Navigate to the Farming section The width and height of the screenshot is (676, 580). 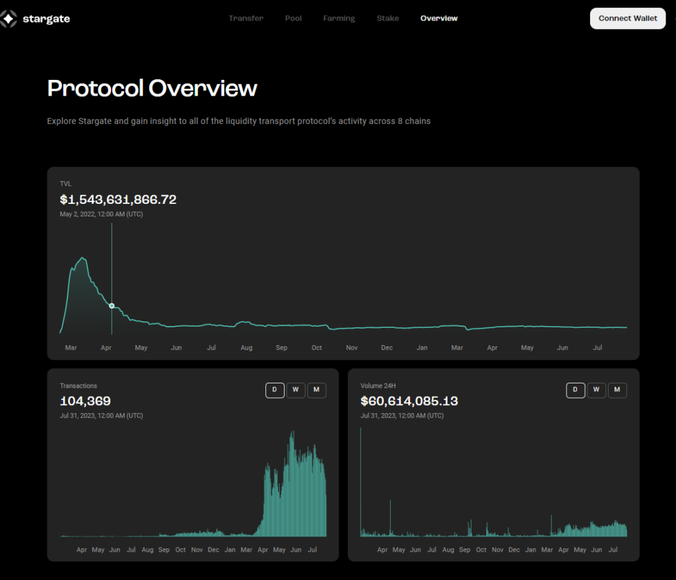(x=339, y=18)
